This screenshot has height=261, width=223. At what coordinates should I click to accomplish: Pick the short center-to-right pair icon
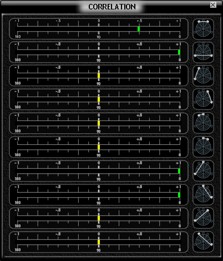(x=203, y=147)
